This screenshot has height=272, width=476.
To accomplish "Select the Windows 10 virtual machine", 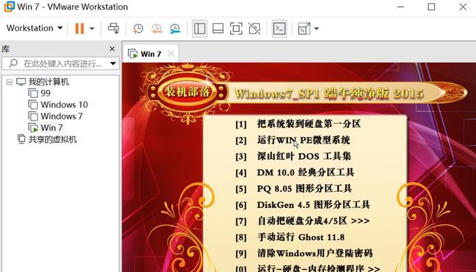I will click(x=64, y=105).
